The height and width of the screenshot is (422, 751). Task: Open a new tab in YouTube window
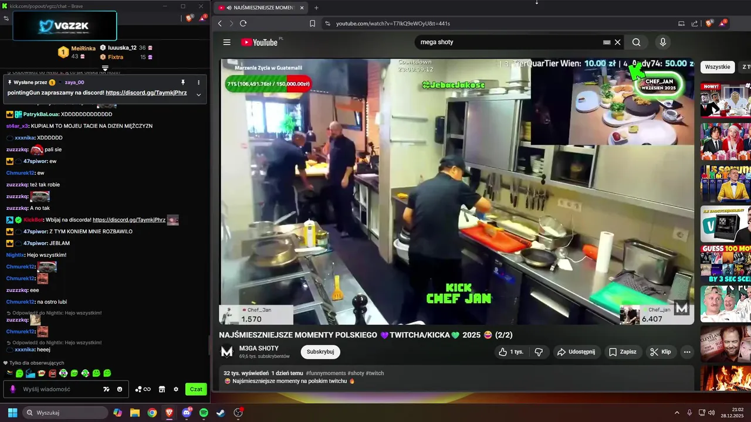(x=316, y=8)
